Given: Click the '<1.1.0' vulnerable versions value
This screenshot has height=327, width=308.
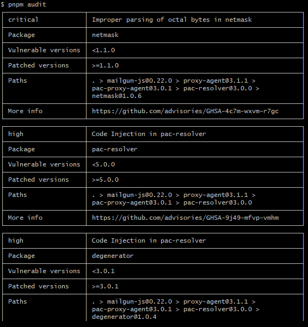Looking at the screenshot, I should coord(103,50).
